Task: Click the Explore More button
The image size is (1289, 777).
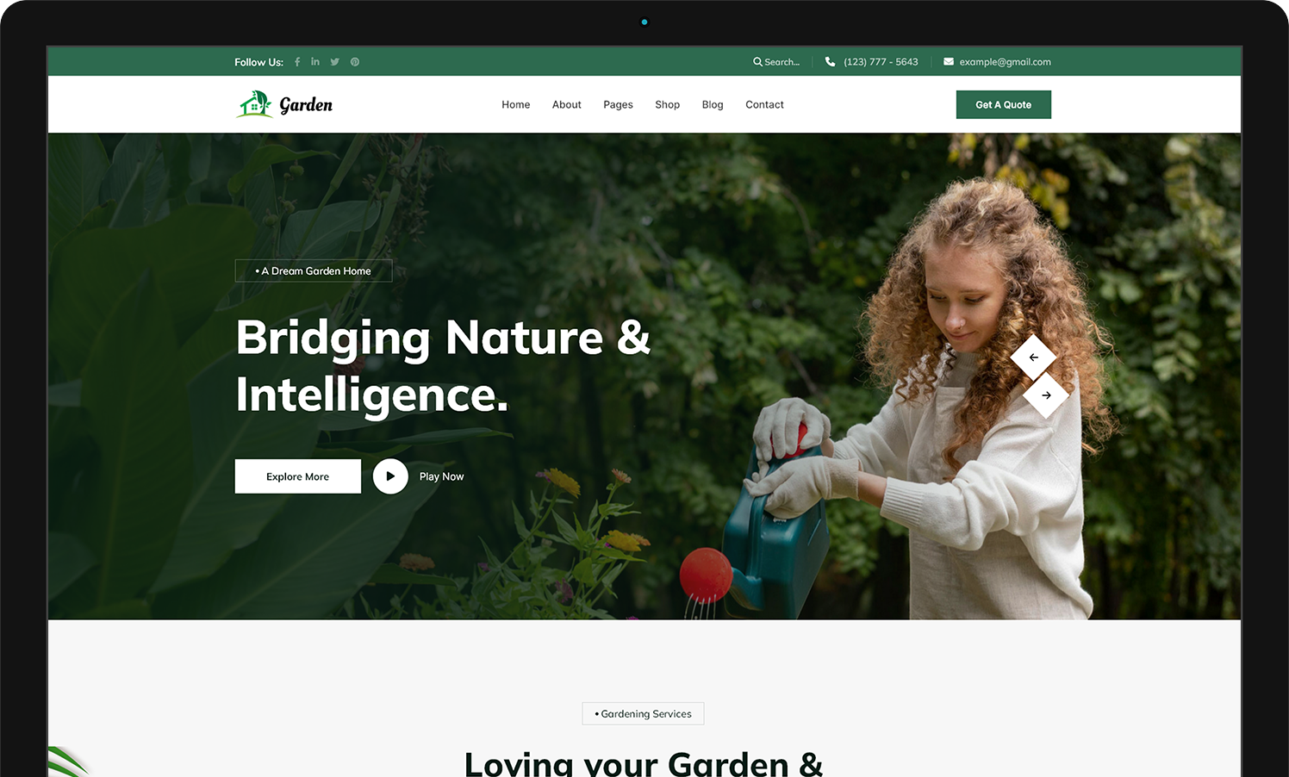Action: [x=298, y=476]
